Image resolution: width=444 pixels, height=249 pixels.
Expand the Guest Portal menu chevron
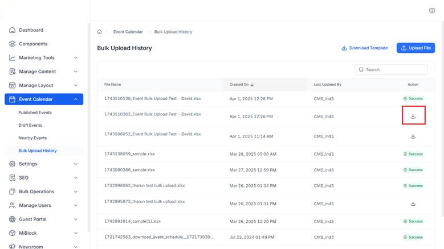(x=76, y=219)
